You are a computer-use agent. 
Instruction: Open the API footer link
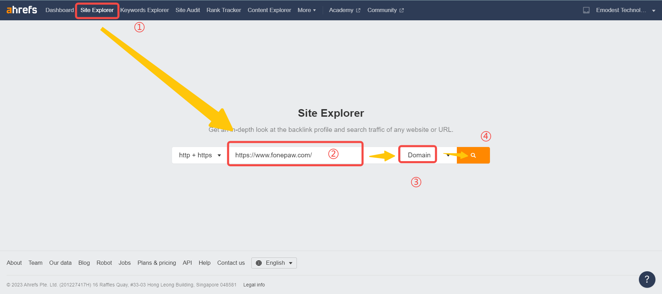[x=187, y=263]
